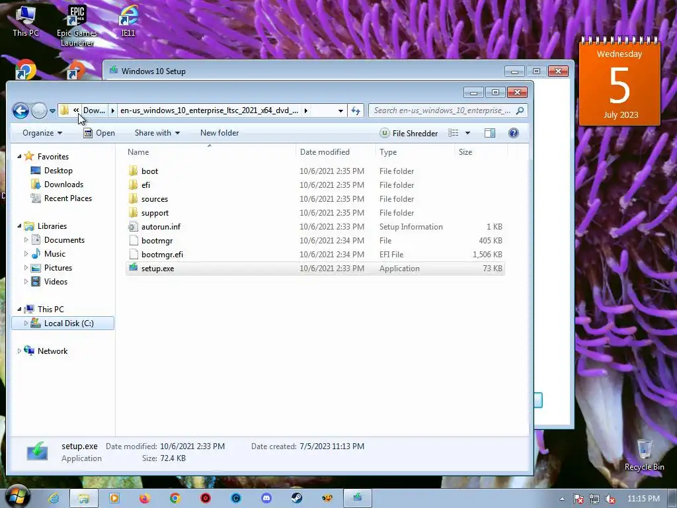Expand arrow after en-us_windows_10 breadcrumb
The image size is (677, 508).
(x=305, y=110)
